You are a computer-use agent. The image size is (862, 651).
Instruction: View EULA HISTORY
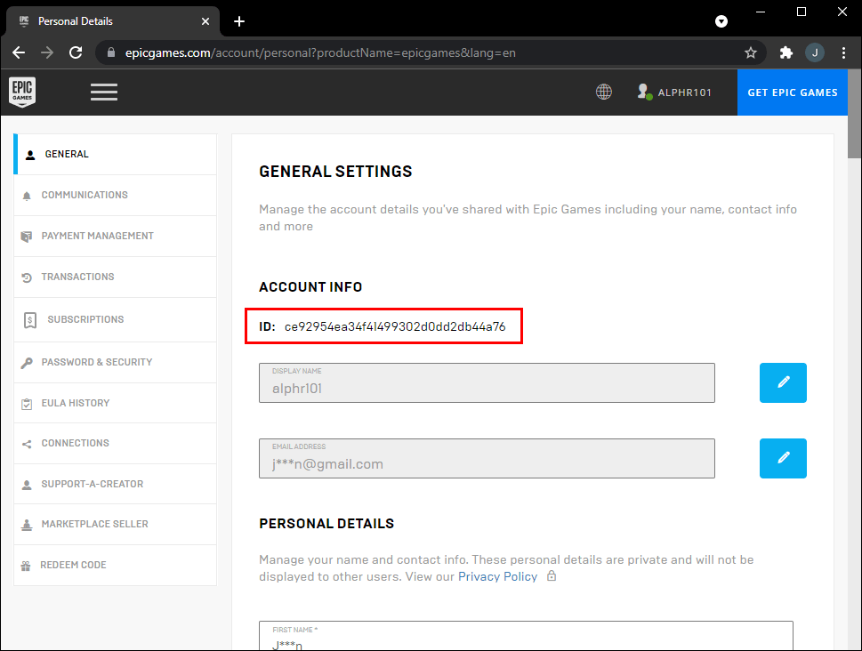(x=116, y=403)
